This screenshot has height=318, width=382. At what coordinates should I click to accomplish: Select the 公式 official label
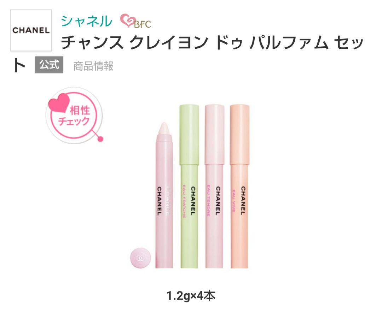[49, 65]
